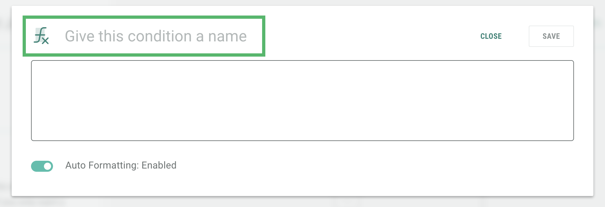This screenshot has height=207, width=605.
Task: Click the 'Enabled' status text by the toggle
Action: pos(159,165)
